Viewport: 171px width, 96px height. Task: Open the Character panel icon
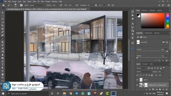tap(133, 24)
